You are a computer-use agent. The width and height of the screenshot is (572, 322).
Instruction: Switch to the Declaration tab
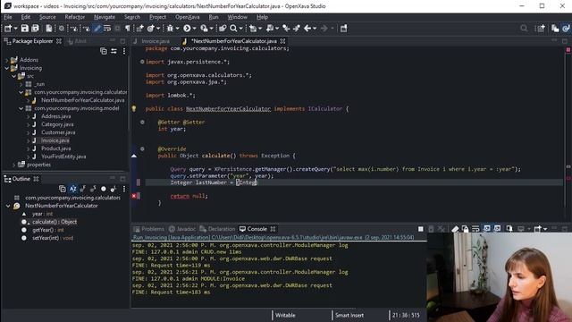(x=217, y=229)
